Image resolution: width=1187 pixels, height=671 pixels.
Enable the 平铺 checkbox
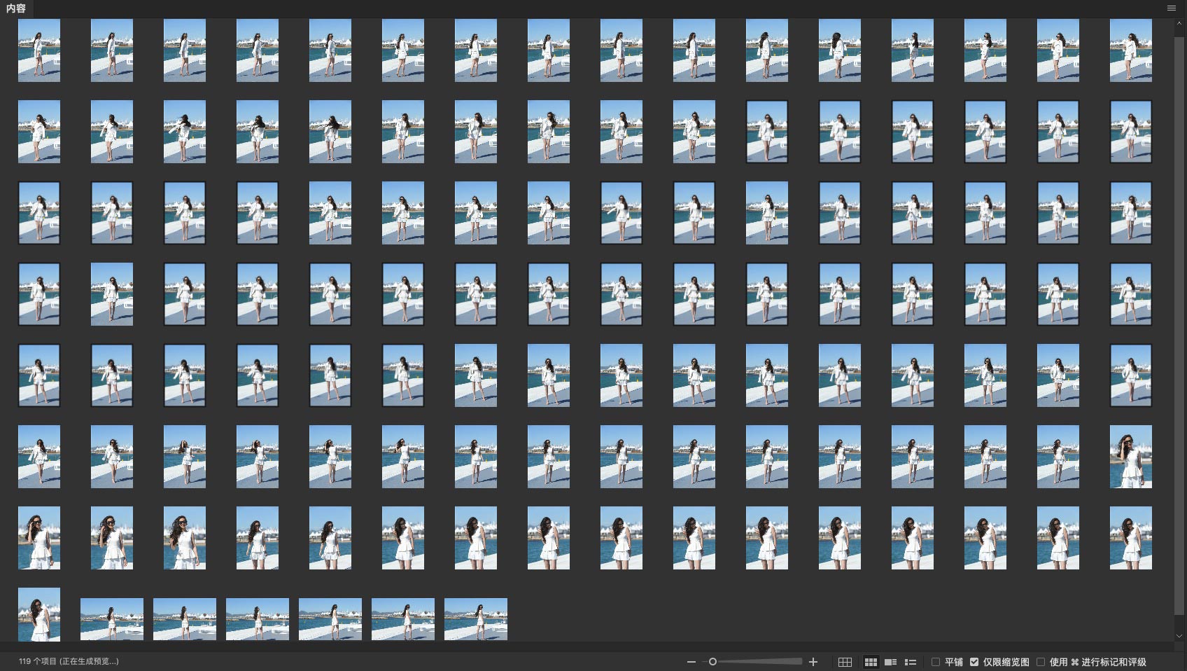pos(936,662)
